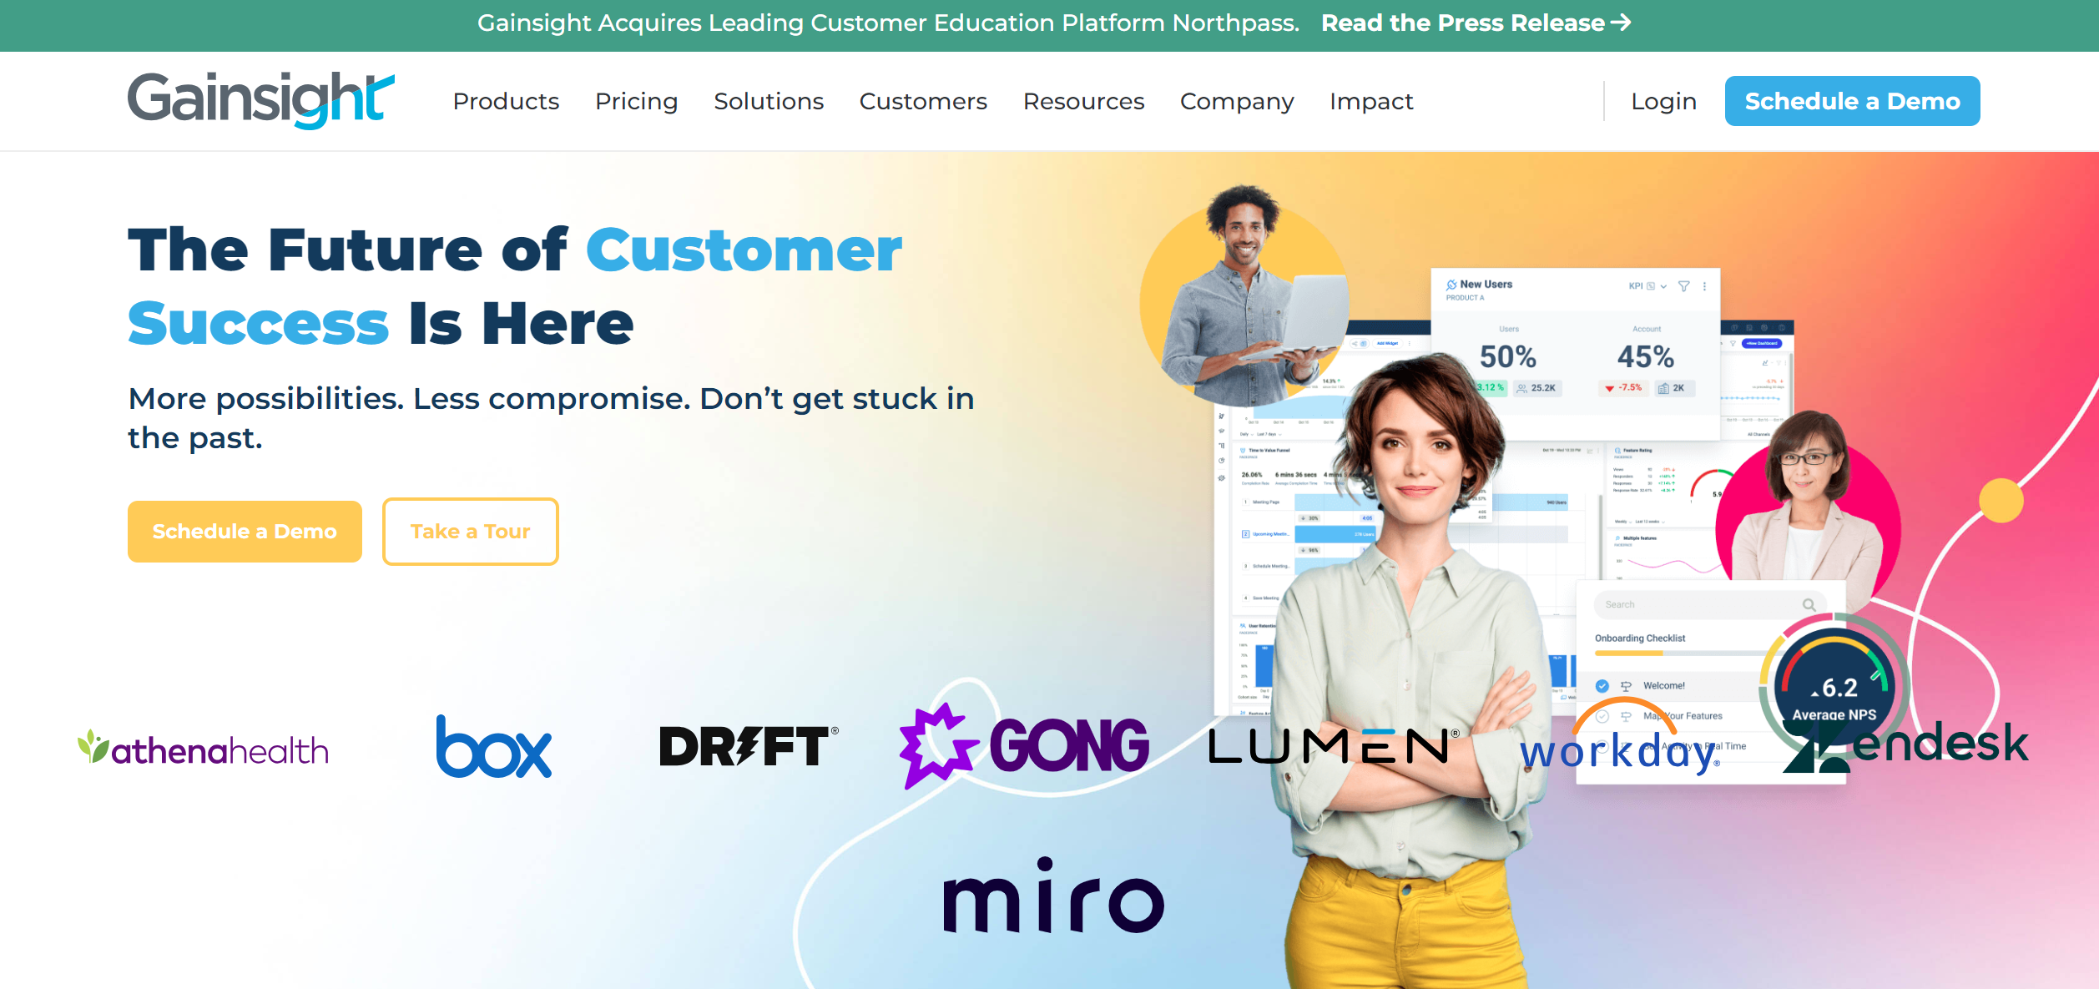Click the Login input field
The height and width of the screenshot is (989, 2099).
[1665, 100]
